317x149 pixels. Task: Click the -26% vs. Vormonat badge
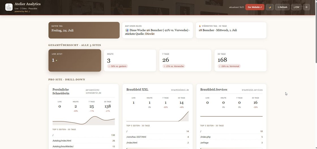pyautogui.click(x=229, y=66)
